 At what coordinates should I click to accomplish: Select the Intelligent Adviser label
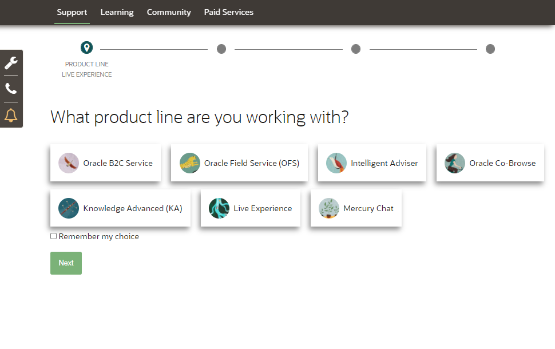(384, 163)
